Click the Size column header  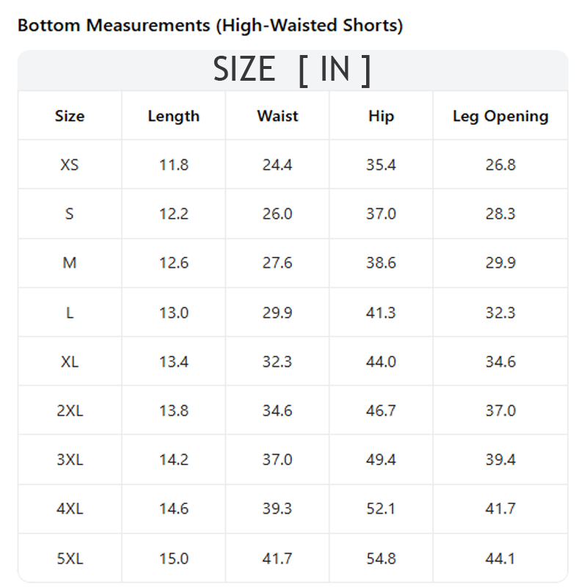(70, 116)
